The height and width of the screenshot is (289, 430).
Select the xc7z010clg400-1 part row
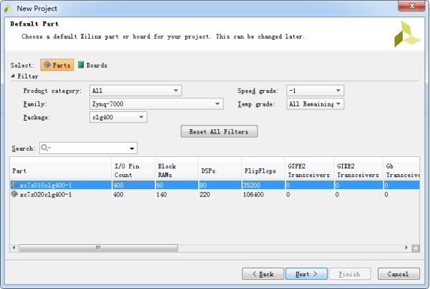coord(215,185)
